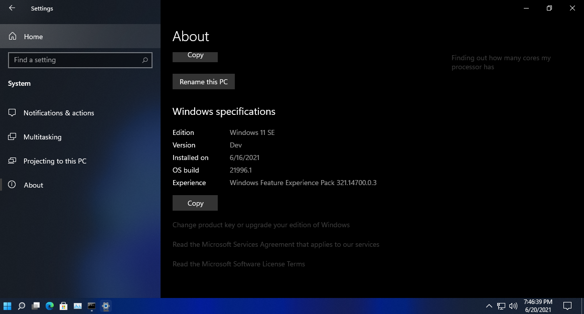Open Projecting to this PC settings

coord(80,161)
